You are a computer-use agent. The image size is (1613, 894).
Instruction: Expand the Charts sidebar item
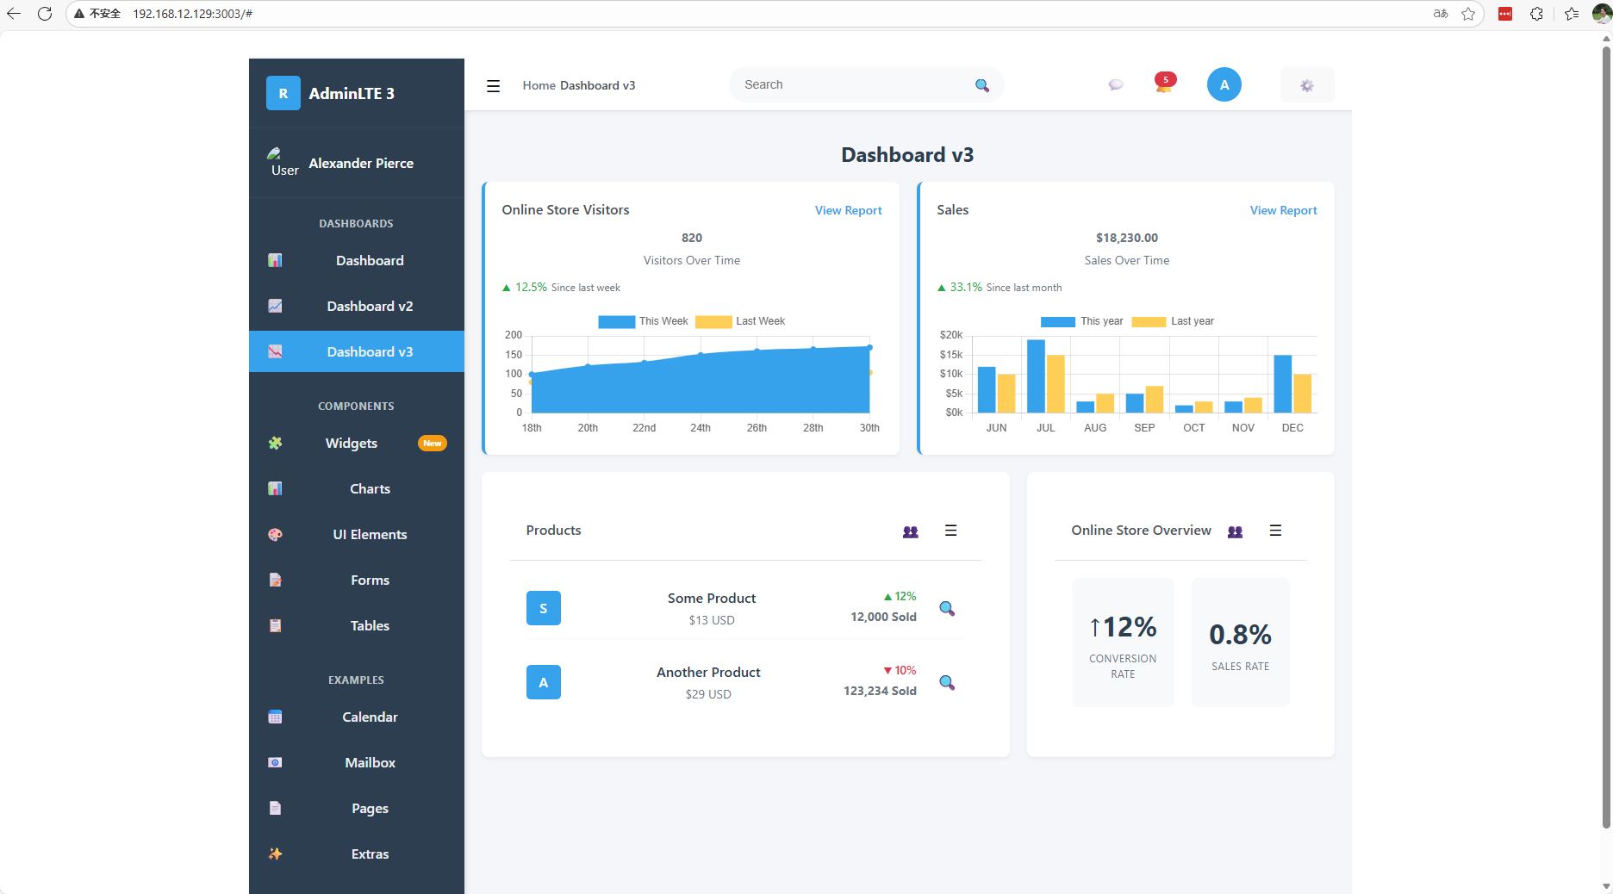click(x=370, y=489)
